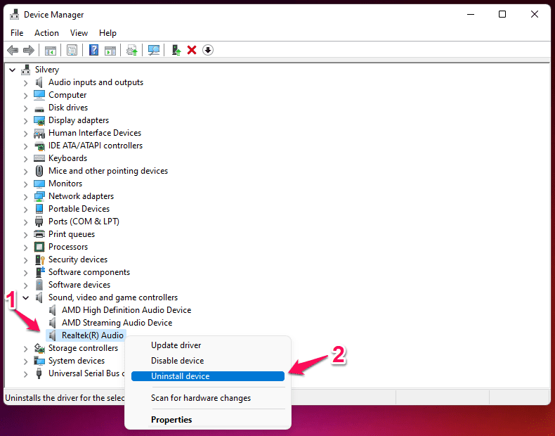
Task: Select AMD High Definition Audio Device
Action: point(126,310)
